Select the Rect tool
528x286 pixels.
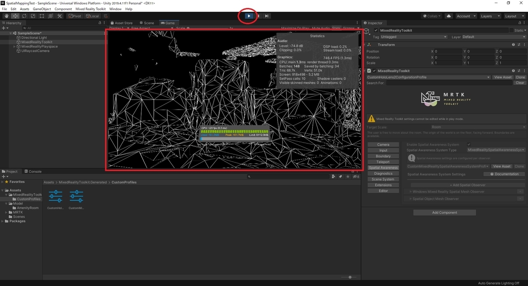point(41,16)
